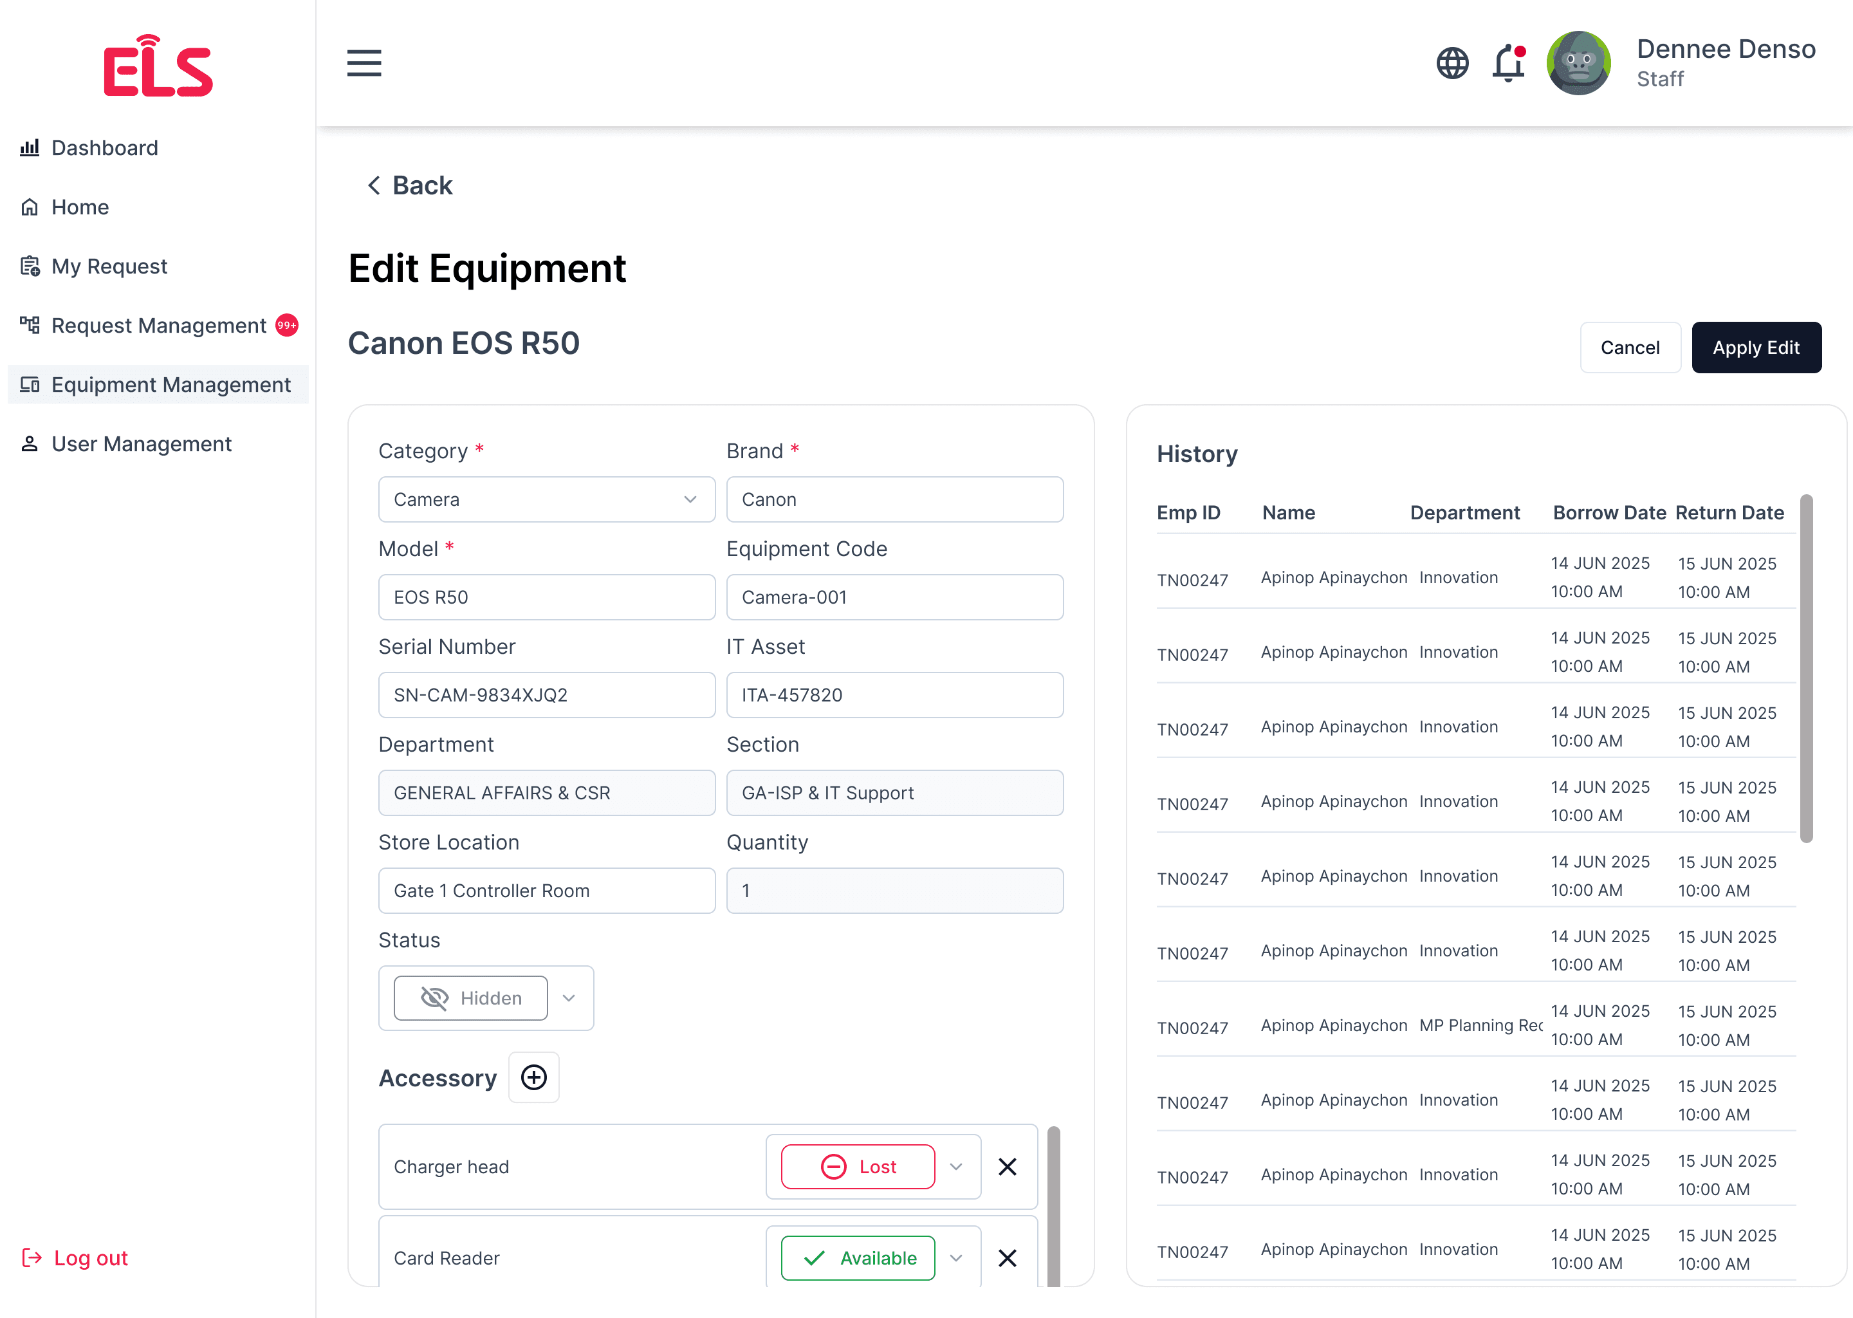The image size is (1853, 1318).
Task: Click the Return Date column header
Action: click(1729, 513)
